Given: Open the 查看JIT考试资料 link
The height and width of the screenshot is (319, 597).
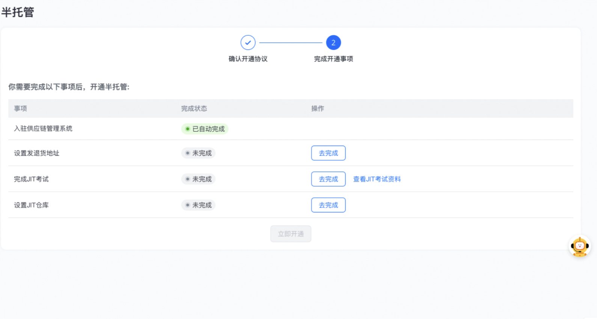Looking at the screenshot, I should [x=377, y=179].
